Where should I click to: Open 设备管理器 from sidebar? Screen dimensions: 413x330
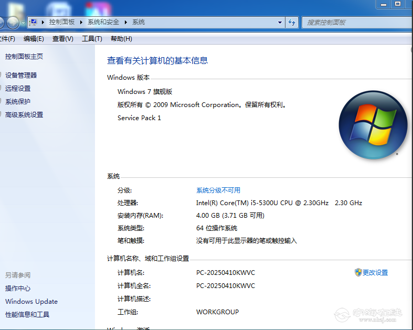click(21, 76)
